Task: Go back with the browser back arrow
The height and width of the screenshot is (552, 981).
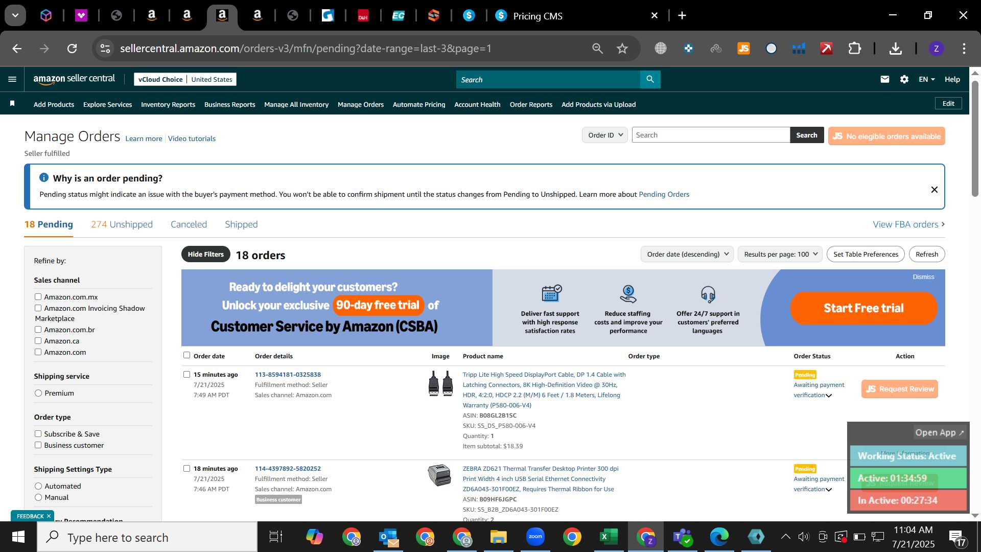Action: click(17, 49)
